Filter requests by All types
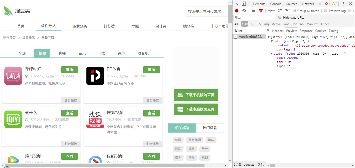This screenshot has width=355, height=168. pyautogui.click(x=236, y=24)
